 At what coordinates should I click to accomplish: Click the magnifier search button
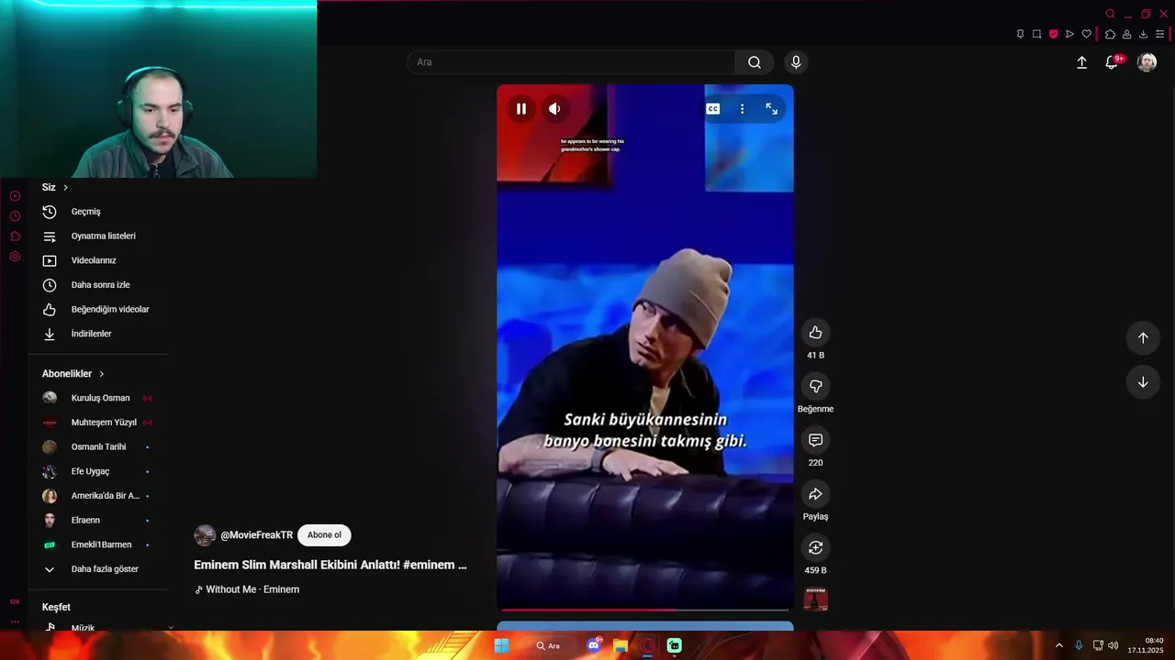[755, 62]
